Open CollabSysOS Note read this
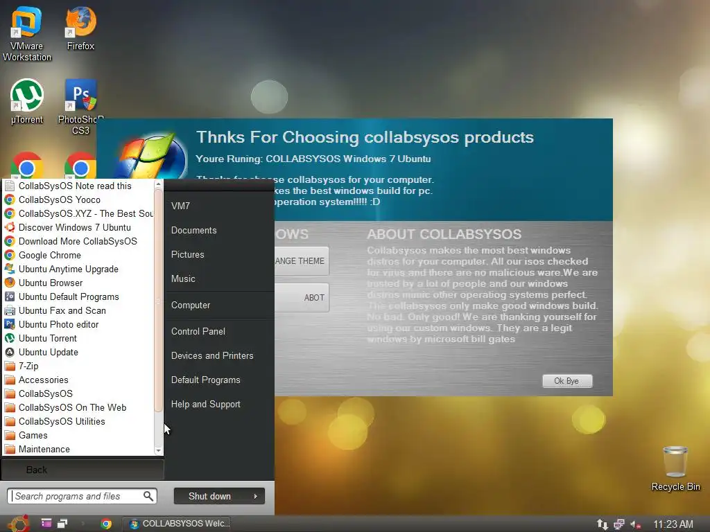The width and height of the screenshot is (710, 532). 79,186
